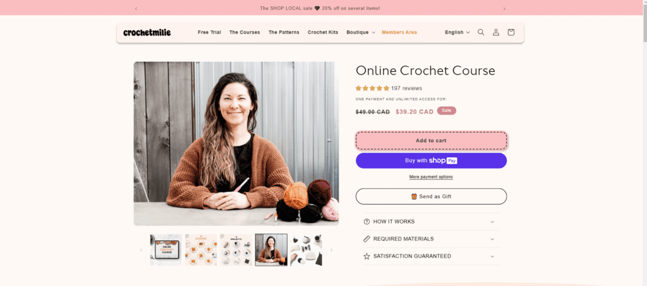647x286 pixels.
Task: Show next announcement with right arrow
Action: [504, 8]
